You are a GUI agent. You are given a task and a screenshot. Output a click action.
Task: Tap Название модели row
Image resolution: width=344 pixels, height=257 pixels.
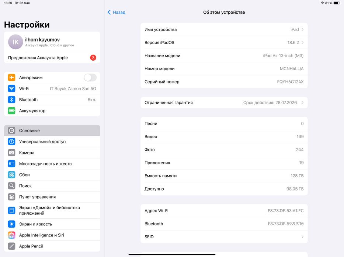[224, 56]
